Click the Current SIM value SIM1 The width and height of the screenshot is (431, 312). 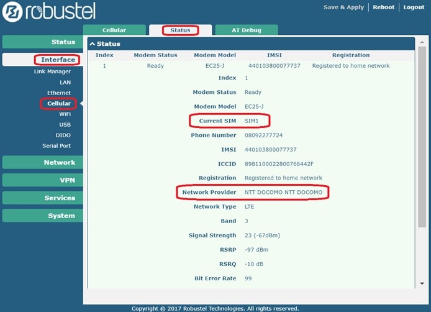pos(252,121)
